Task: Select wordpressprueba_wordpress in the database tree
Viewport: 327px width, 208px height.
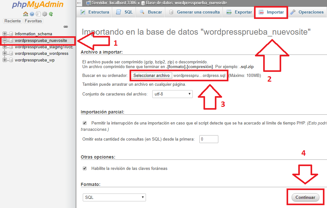Action: coord(41,54)
